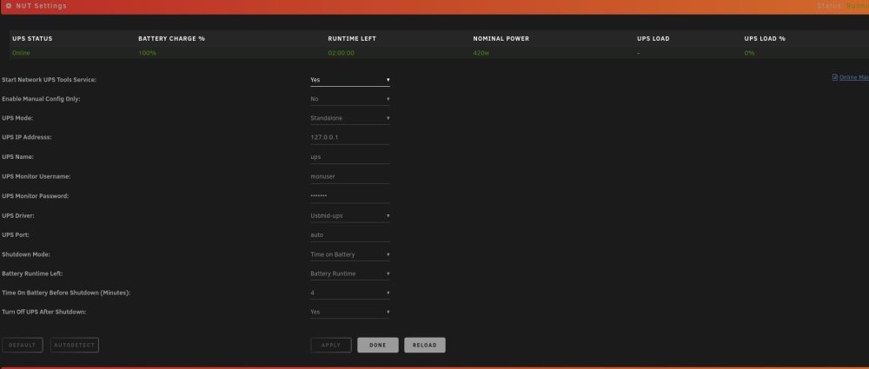869x369 pixels.
Task: Select the BATTERY CHARGE % header
Action: coord(171,39)
